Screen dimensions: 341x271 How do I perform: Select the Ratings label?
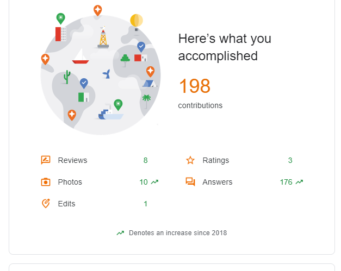tap(215, 160)
